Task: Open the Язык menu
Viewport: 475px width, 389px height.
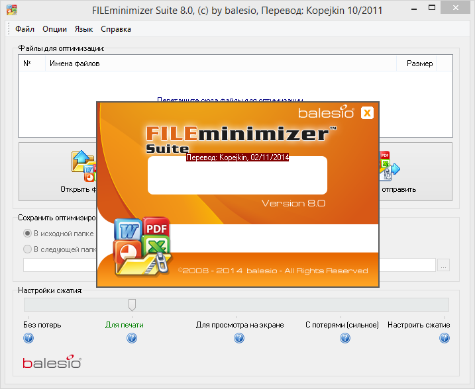Action: coord(83,29)
